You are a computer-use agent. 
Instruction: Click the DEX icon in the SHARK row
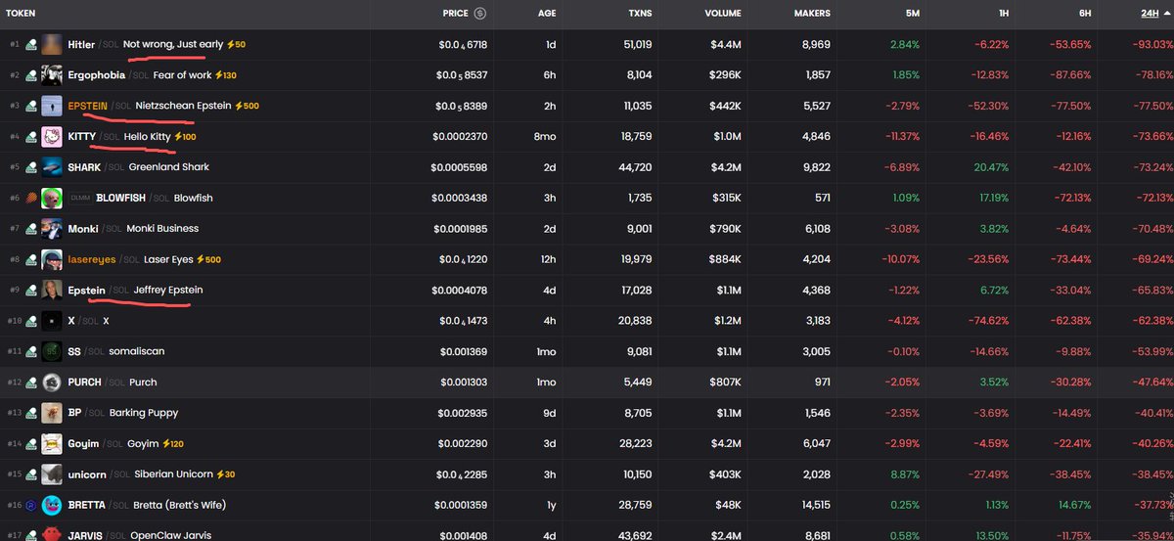click(31, 167)
